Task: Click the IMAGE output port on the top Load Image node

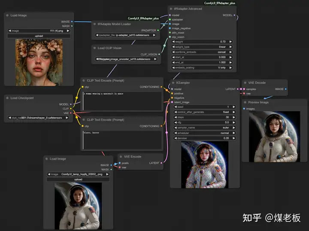Action: 72,22
